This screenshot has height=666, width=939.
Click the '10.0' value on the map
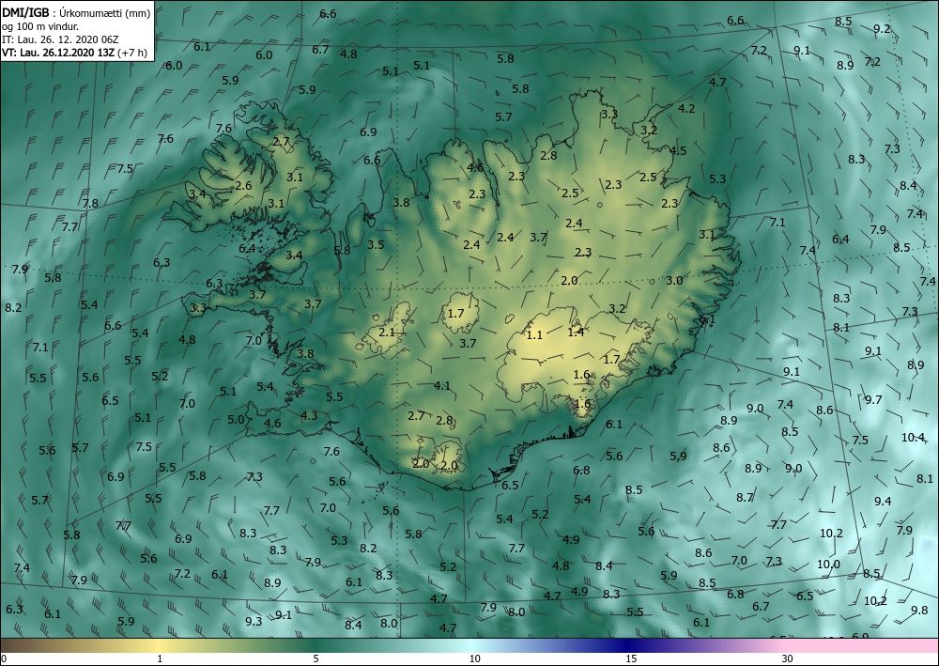tap(828, 565)
